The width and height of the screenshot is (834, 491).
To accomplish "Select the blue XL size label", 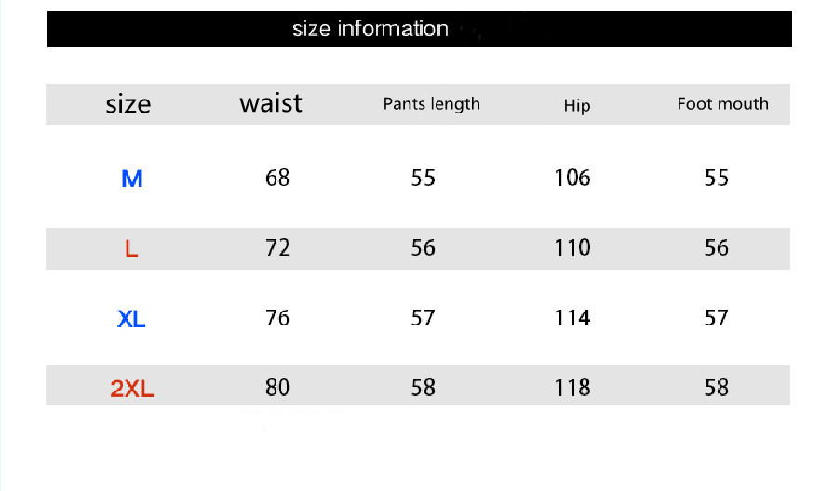I will [x=131, y=319].
